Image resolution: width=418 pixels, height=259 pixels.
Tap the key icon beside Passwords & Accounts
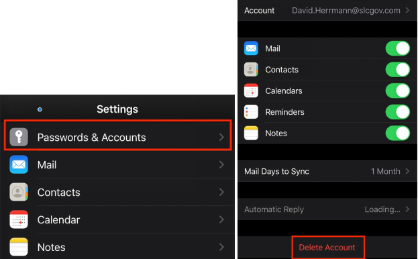pyautogui.click(x=19, y=137)
